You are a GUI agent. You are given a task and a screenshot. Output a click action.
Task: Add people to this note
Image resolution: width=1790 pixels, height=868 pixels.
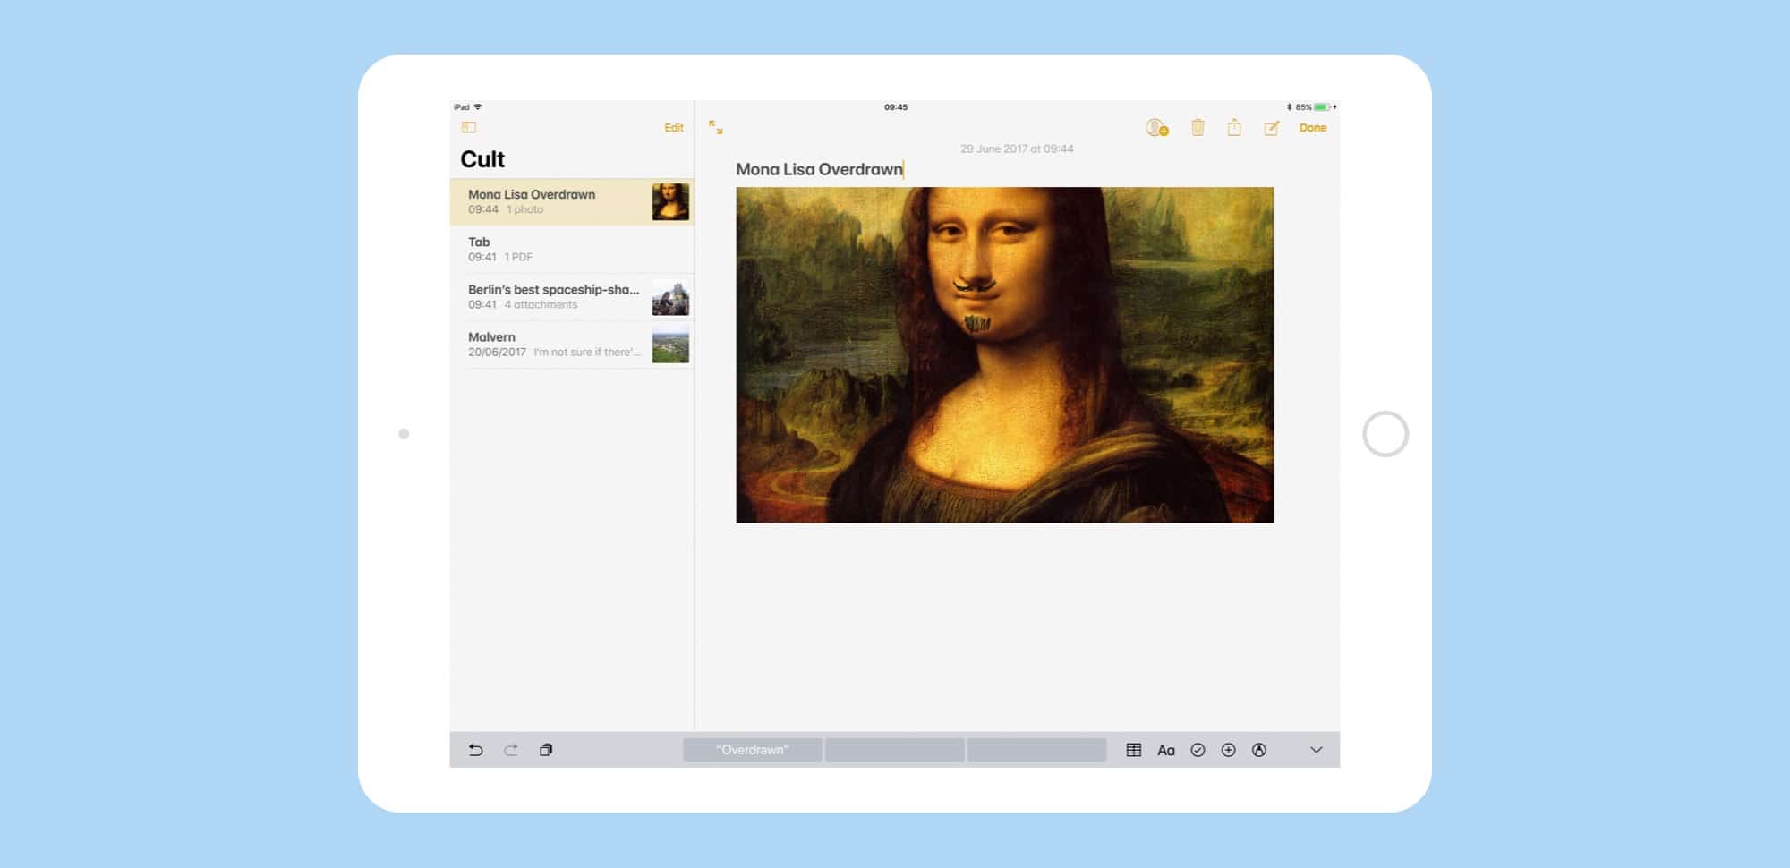click(1156, 128)
